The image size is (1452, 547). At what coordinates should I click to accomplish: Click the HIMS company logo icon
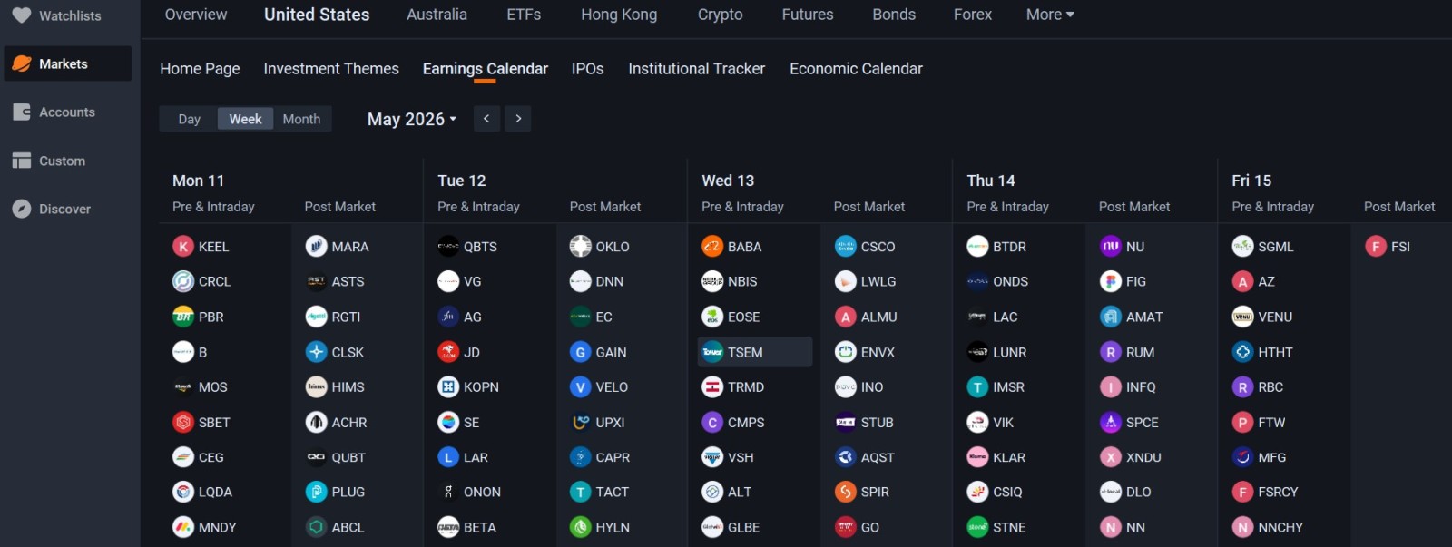(x=316, y=386)
